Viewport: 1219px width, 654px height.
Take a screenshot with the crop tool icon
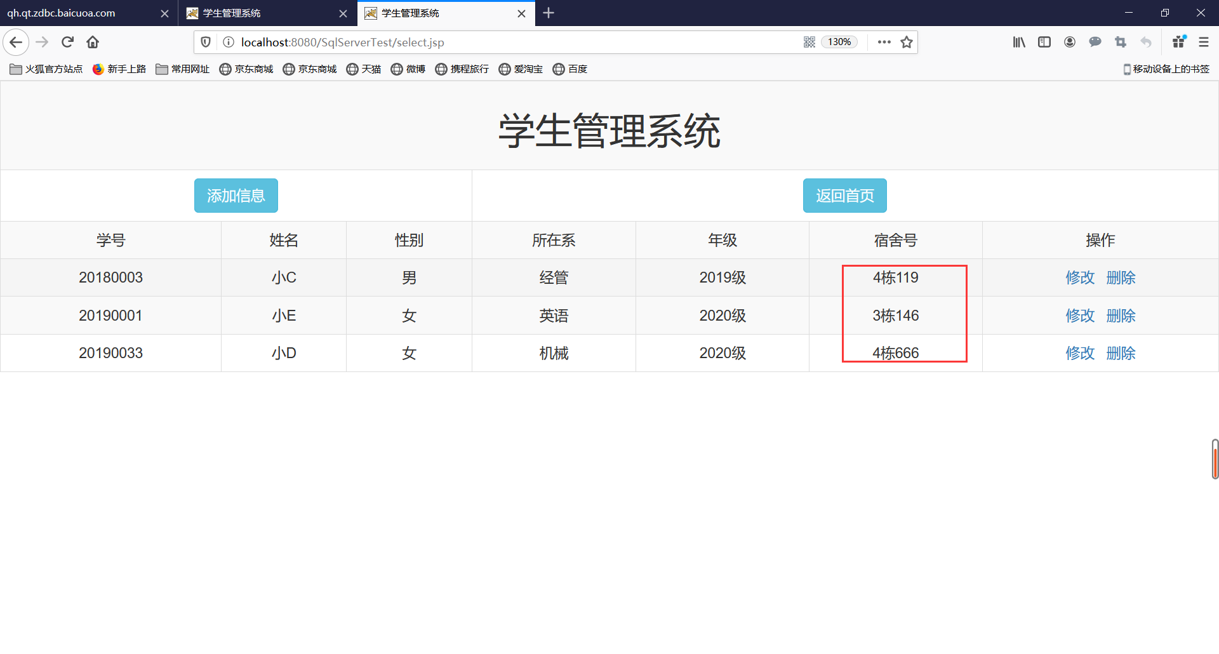[x=1120, y=42]
